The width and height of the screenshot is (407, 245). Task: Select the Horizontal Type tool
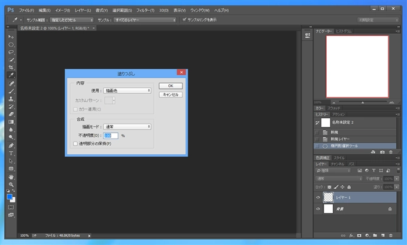11,153
